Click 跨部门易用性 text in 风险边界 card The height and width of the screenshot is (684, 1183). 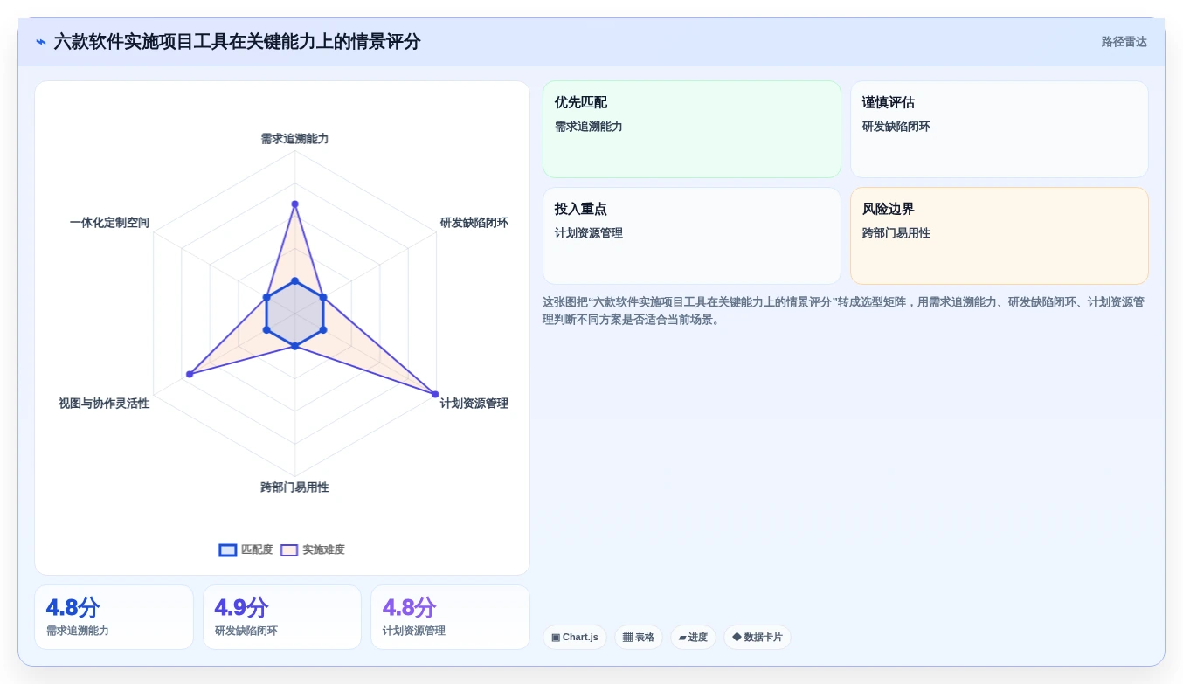point(896,233)
